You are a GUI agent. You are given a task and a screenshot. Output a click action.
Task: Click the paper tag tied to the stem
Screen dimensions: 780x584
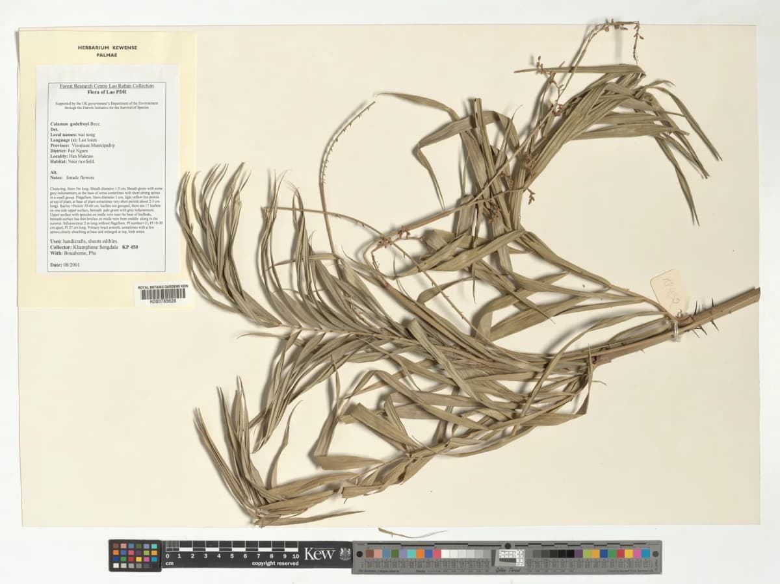point(669,292)
